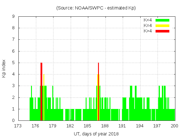Click the y-axis tick label 7
Screen dimensions: 184x138
point(13,40)
